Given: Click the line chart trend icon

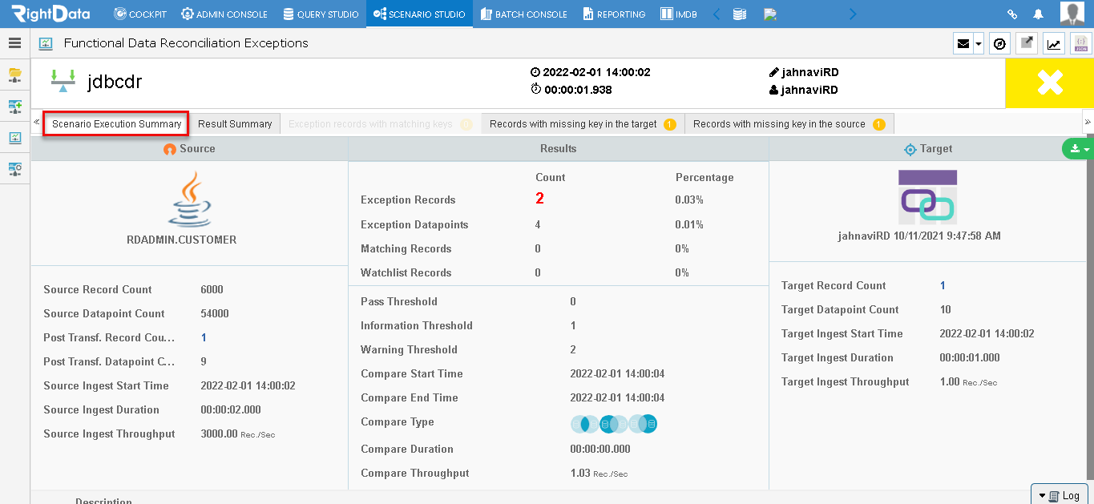Looking at the screenshot, I should (x=1054, y=44).
